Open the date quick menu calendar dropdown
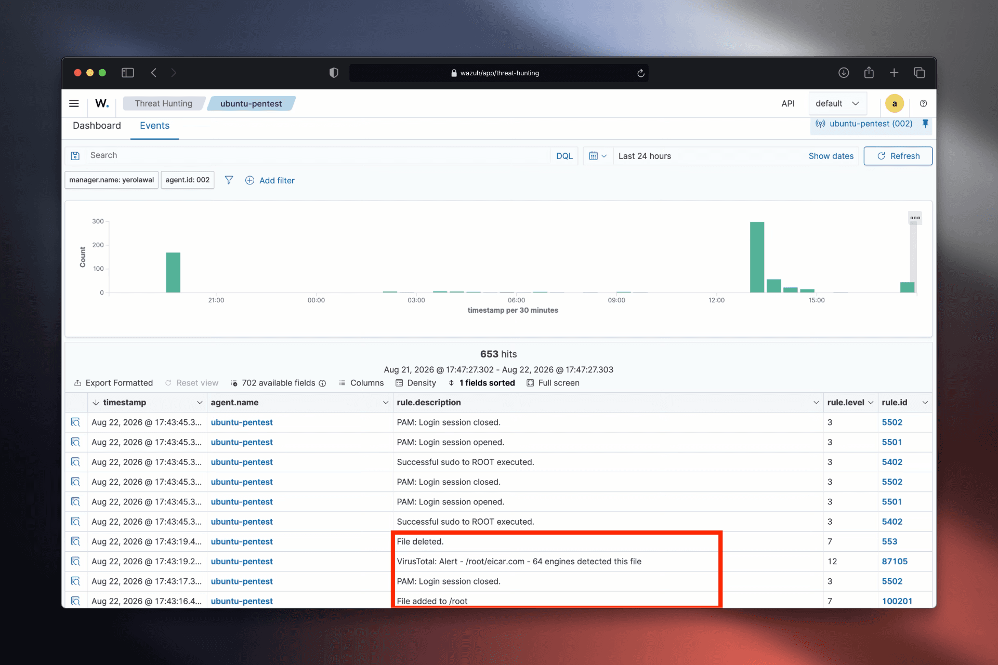Image resolution: width=998 pixels, height=665 pixels. pos(598,156)
